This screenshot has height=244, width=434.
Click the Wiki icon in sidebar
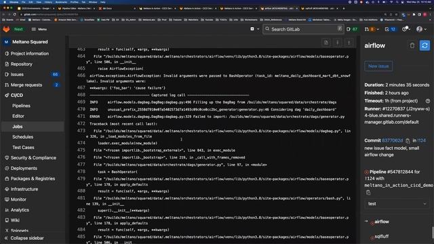pos(7,220)
